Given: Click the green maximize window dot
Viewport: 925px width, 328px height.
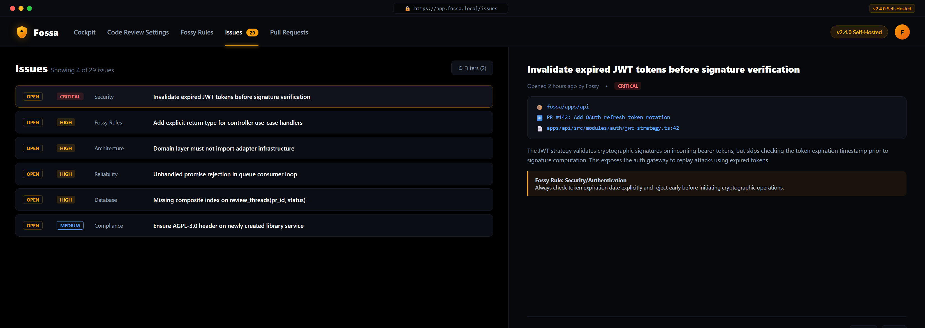Looking at the screenshot, I should [x=29, y=9].
